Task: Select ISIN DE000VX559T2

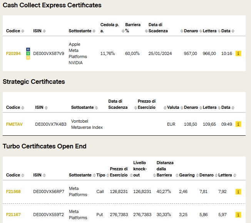Action: click(49, 215)
